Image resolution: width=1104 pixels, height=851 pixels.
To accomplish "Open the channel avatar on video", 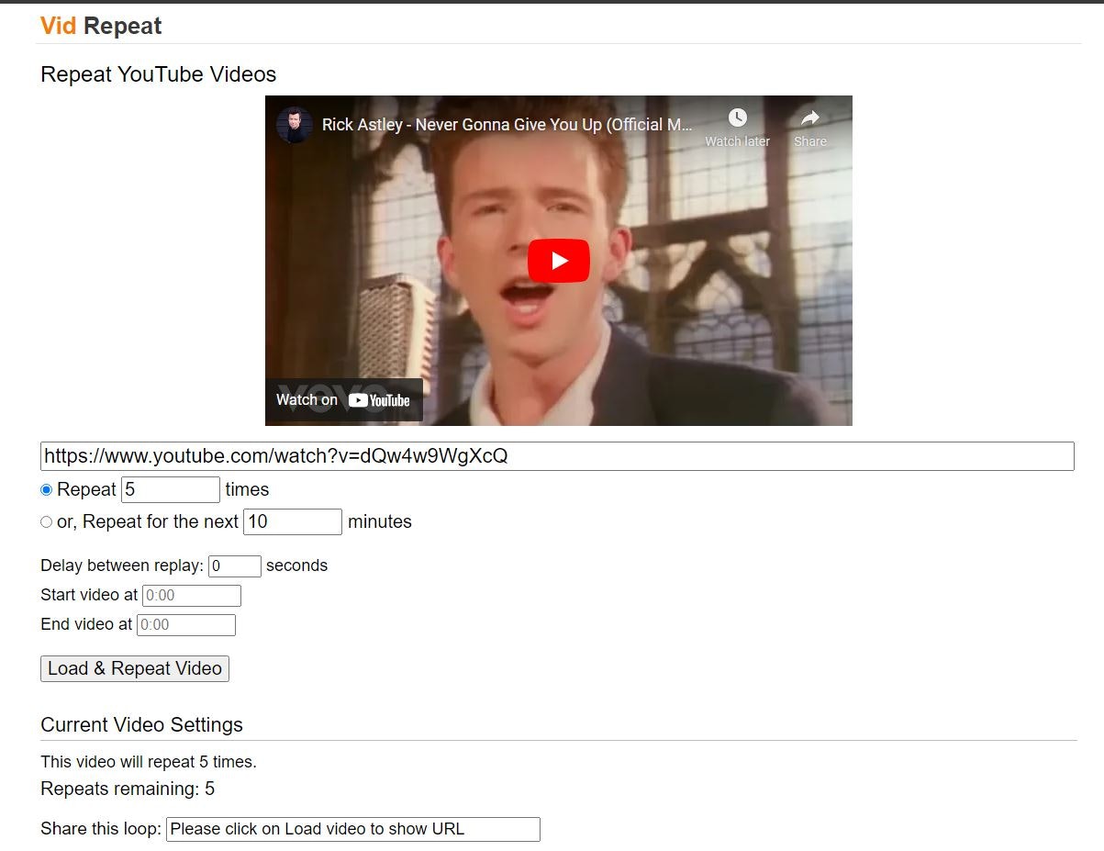I will coord(295,125).
